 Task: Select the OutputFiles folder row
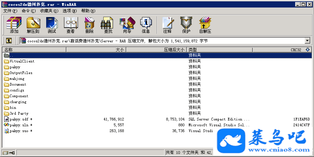157,73
